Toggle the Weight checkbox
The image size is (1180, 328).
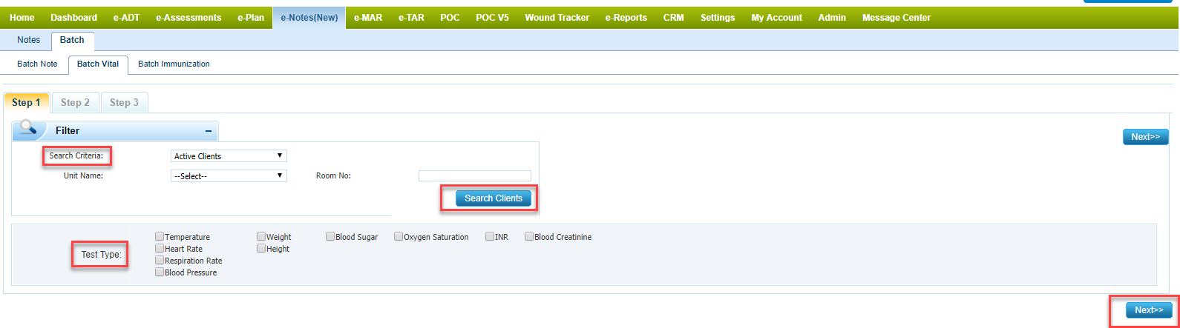(261, 237)
